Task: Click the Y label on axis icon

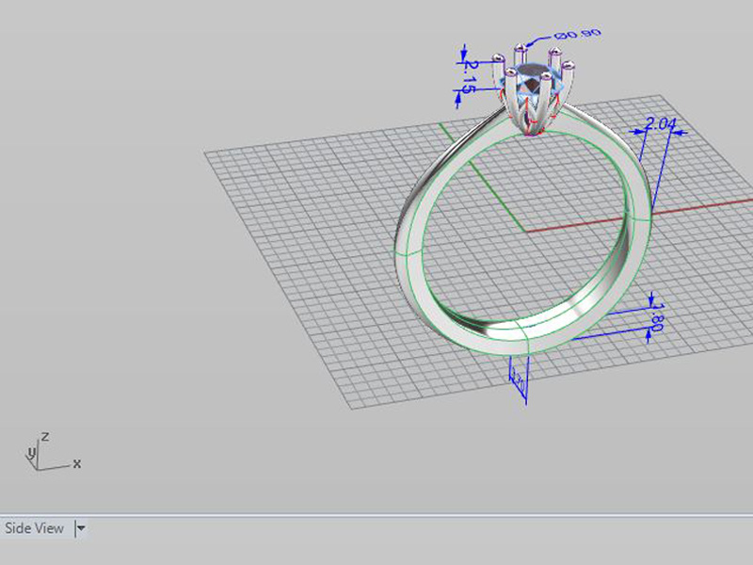Action: click(30, 453)
